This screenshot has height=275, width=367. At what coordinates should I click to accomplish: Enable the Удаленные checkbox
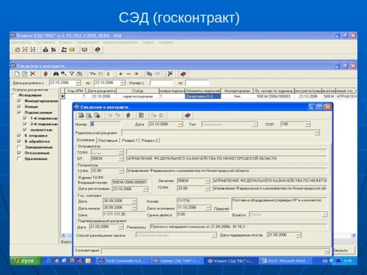19,159
